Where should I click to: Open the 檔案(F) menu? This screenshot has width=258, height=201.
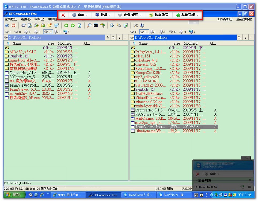(x=26, y=19)
